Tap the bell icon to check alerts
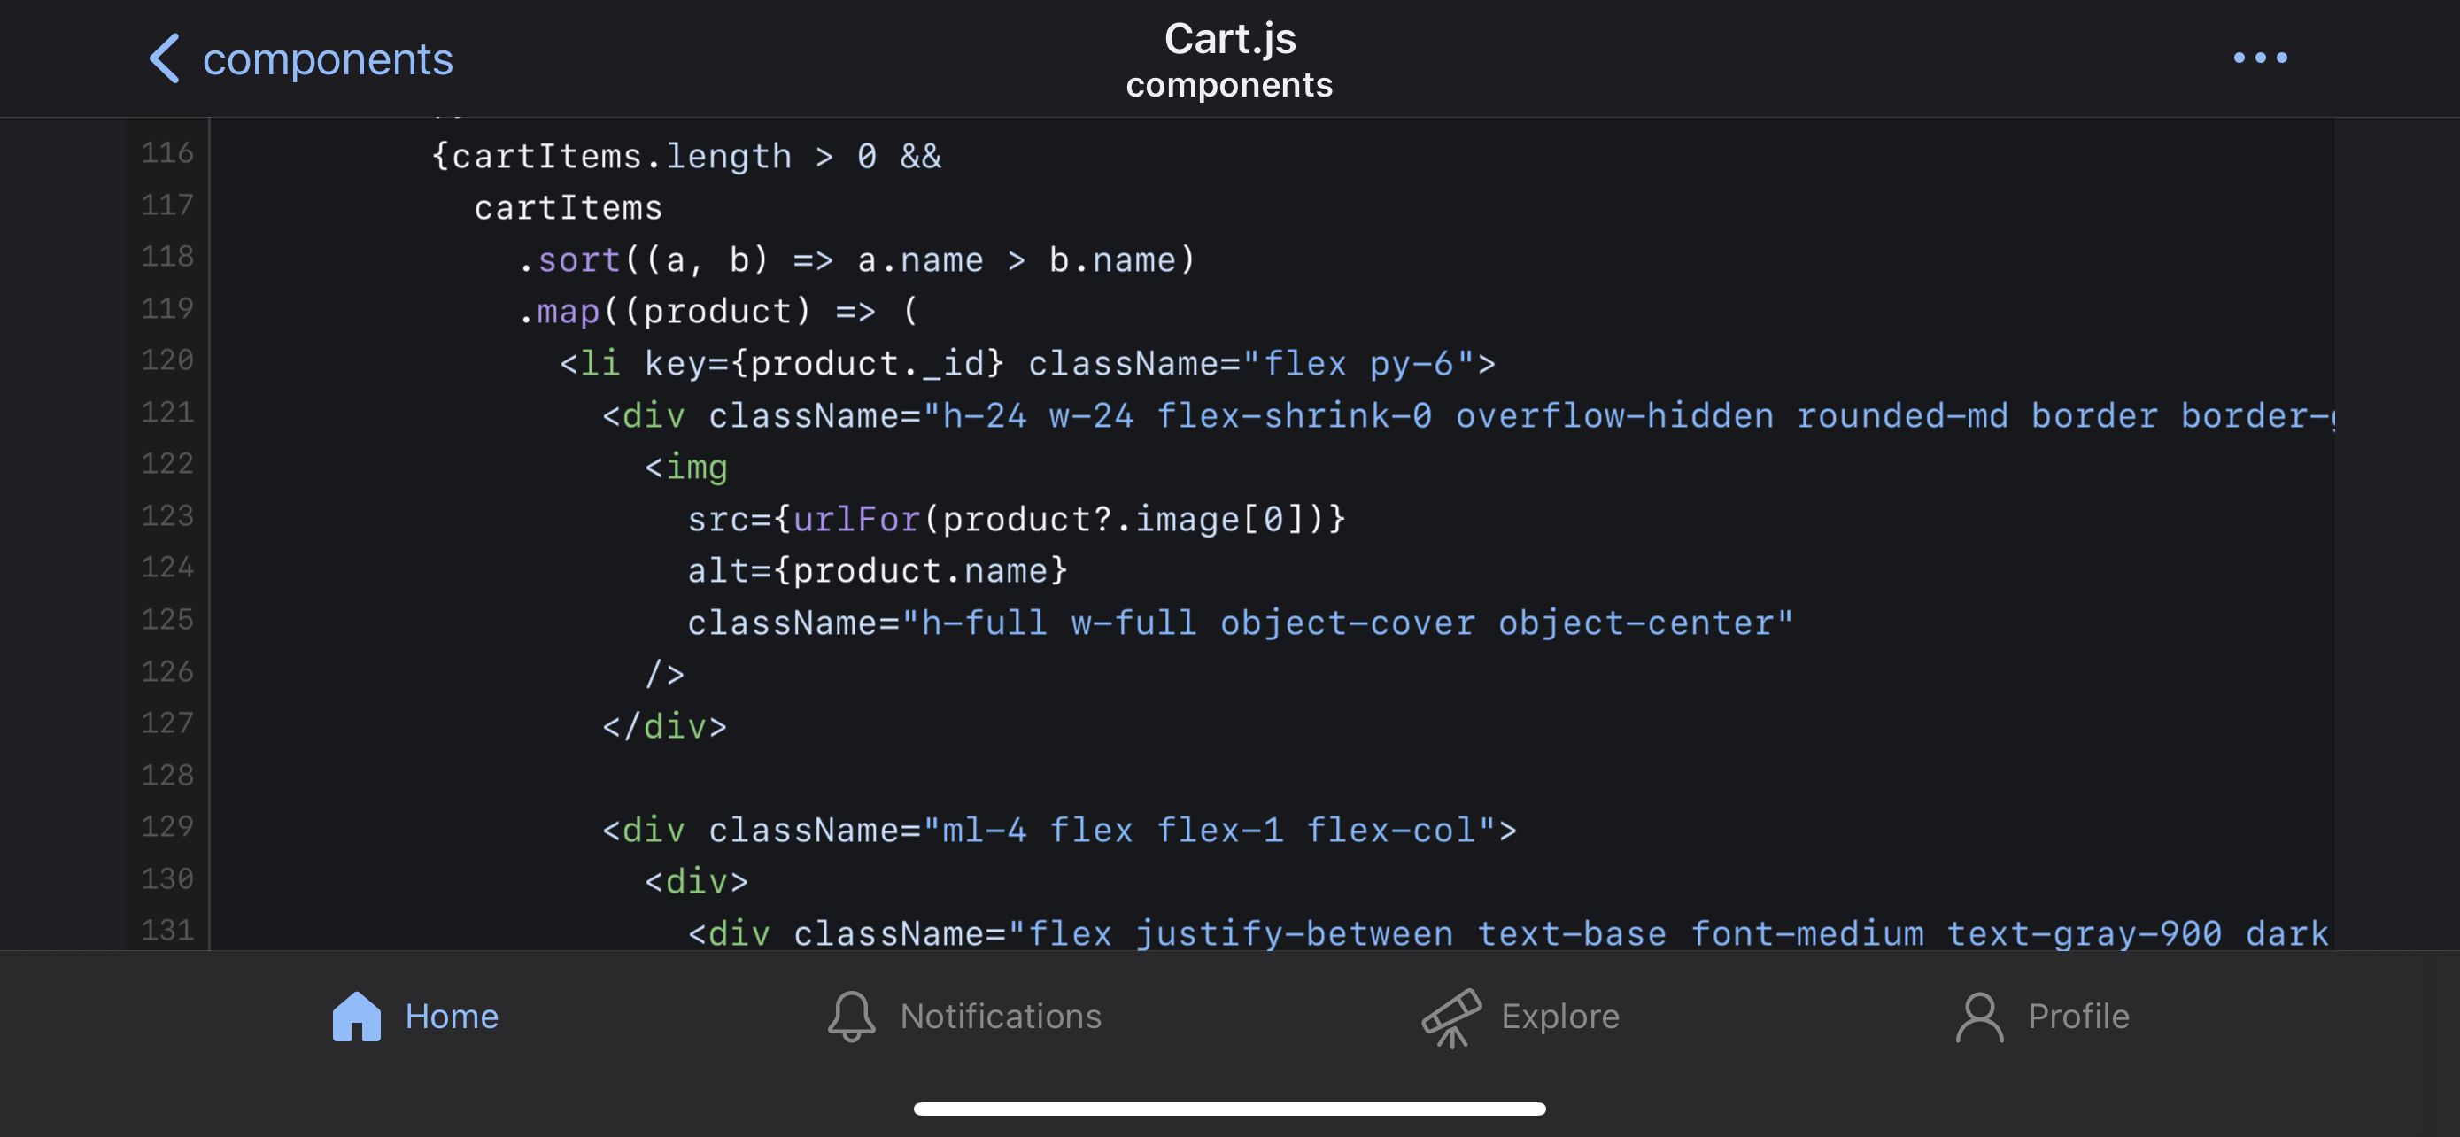The image size is (2460, 1137). click(853, 1015)
